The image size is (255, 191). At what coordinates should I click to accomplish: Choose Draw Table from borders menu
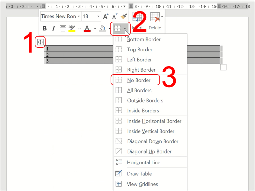139,174
